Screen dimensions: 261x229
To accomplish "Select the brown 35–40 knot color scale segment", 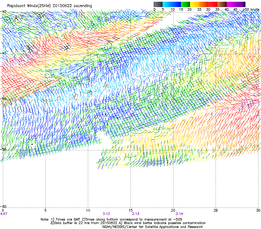I will click(x=222, y=4).
